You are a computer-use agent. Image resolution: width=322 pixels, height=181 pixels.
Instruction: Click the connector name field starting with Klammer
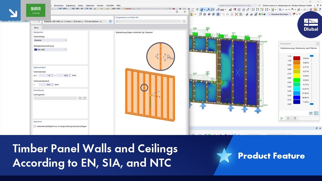click(75, 22)
